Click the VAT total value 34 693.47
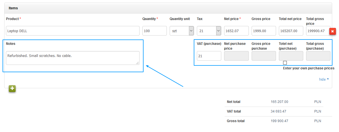The image size is (339, 132). tap(279, 111)
